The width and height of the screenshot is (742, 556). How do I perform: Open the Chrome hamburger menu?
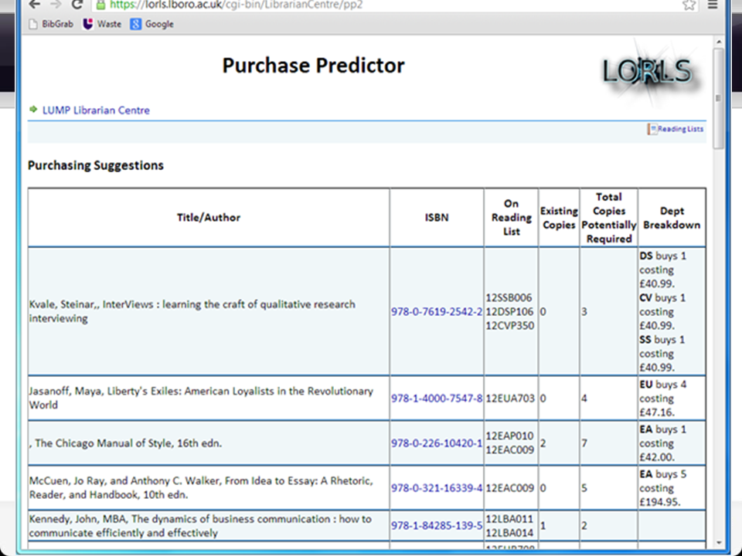tap(713, 5)
